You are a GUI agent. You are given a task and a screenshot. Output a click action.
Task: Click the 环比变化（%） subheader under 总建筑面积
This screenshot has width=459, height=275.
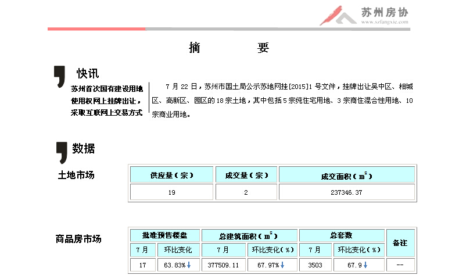pos(272,250)
